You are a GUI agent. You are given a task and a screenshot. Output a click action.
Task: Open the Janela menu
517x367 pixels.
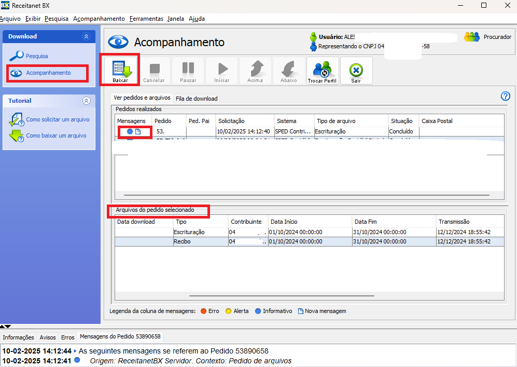click(x=176, y=19)
